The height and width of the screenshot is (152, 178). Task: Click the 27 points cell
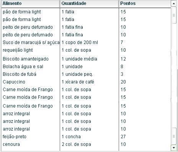click(145, 137)
